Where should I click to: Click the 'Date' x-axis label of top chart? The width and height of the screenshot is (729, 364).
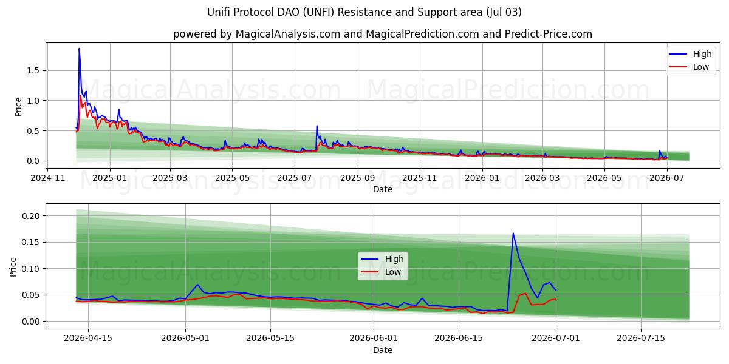tap(383, 189)
